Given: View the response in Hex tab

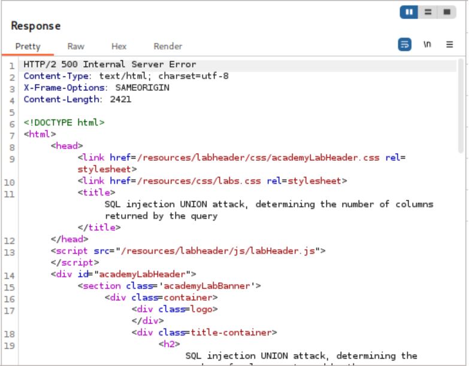Looking at the screenshot, I should point(119,47).
